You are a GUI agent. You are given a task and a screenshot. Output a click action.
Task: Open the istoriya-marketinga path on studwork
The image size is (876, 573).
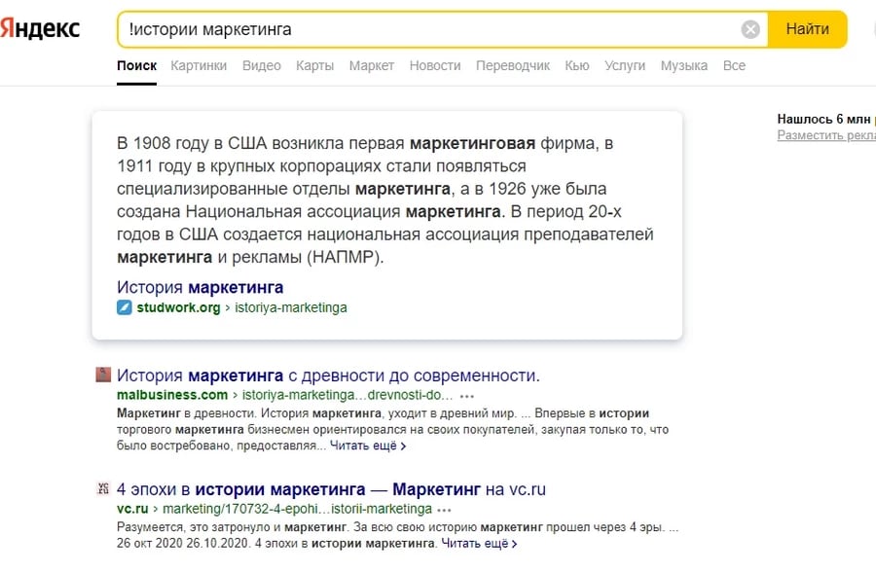290,307
